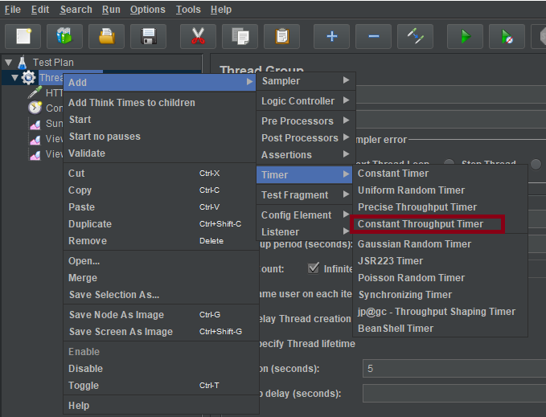Toggle the Infinite loop count checkbox
546x417 pixels.
pyautogui.click(x=314, y=268)
